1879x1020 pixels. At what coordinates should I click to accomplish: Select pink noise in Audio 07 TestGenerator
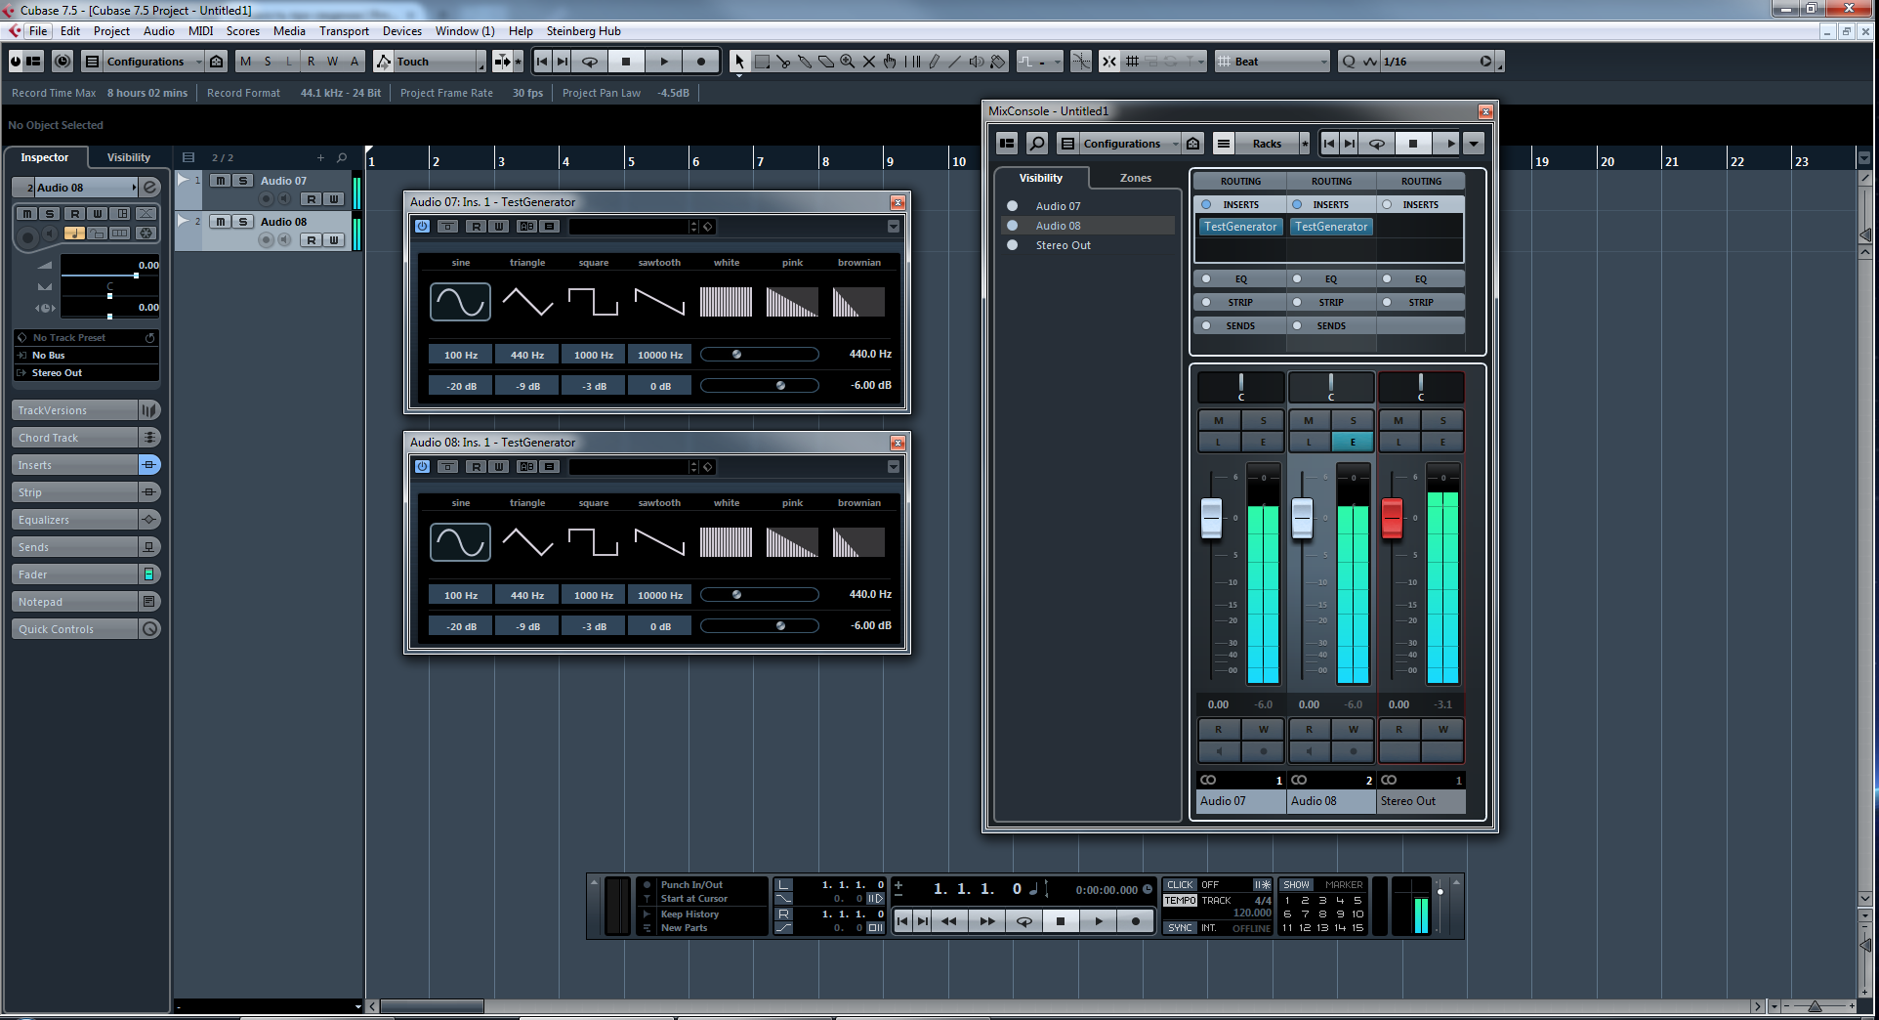793,302
